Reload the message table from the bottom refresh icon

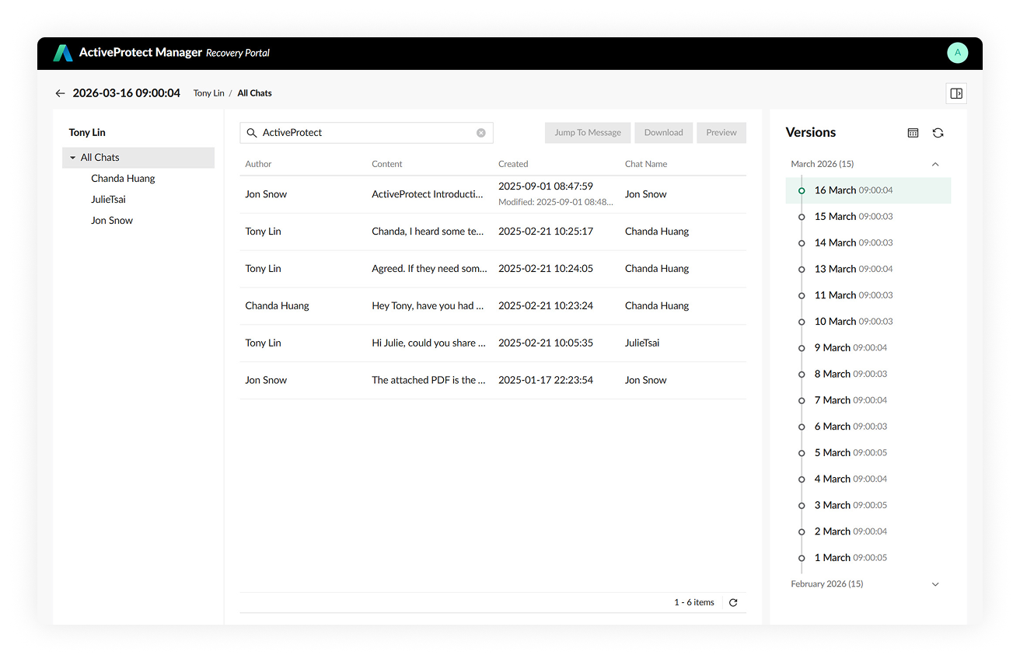tap(732, 601)
